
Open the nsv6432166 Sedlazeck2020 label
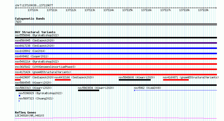point(74,77)
